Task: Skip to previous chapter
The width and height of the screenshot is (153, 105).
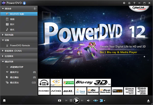Action: coord(66,101)
